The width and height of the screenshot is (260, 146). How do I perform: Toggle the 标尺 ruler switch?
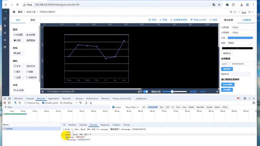point(145,91)
